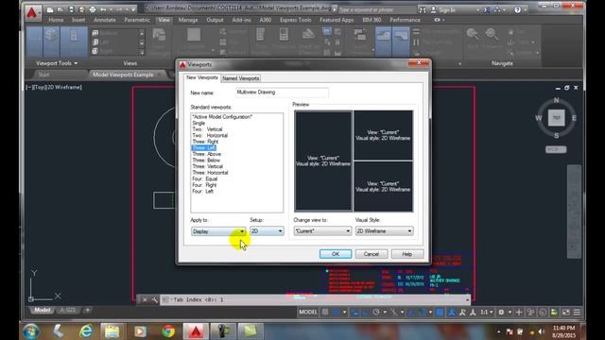Open the quick access toolbar customize dropdown

[133, 9]
